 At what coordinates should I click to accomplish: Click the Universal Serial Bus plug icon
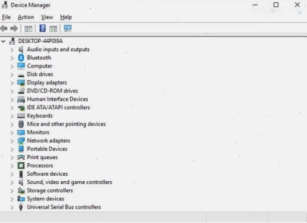pos(21,207)
